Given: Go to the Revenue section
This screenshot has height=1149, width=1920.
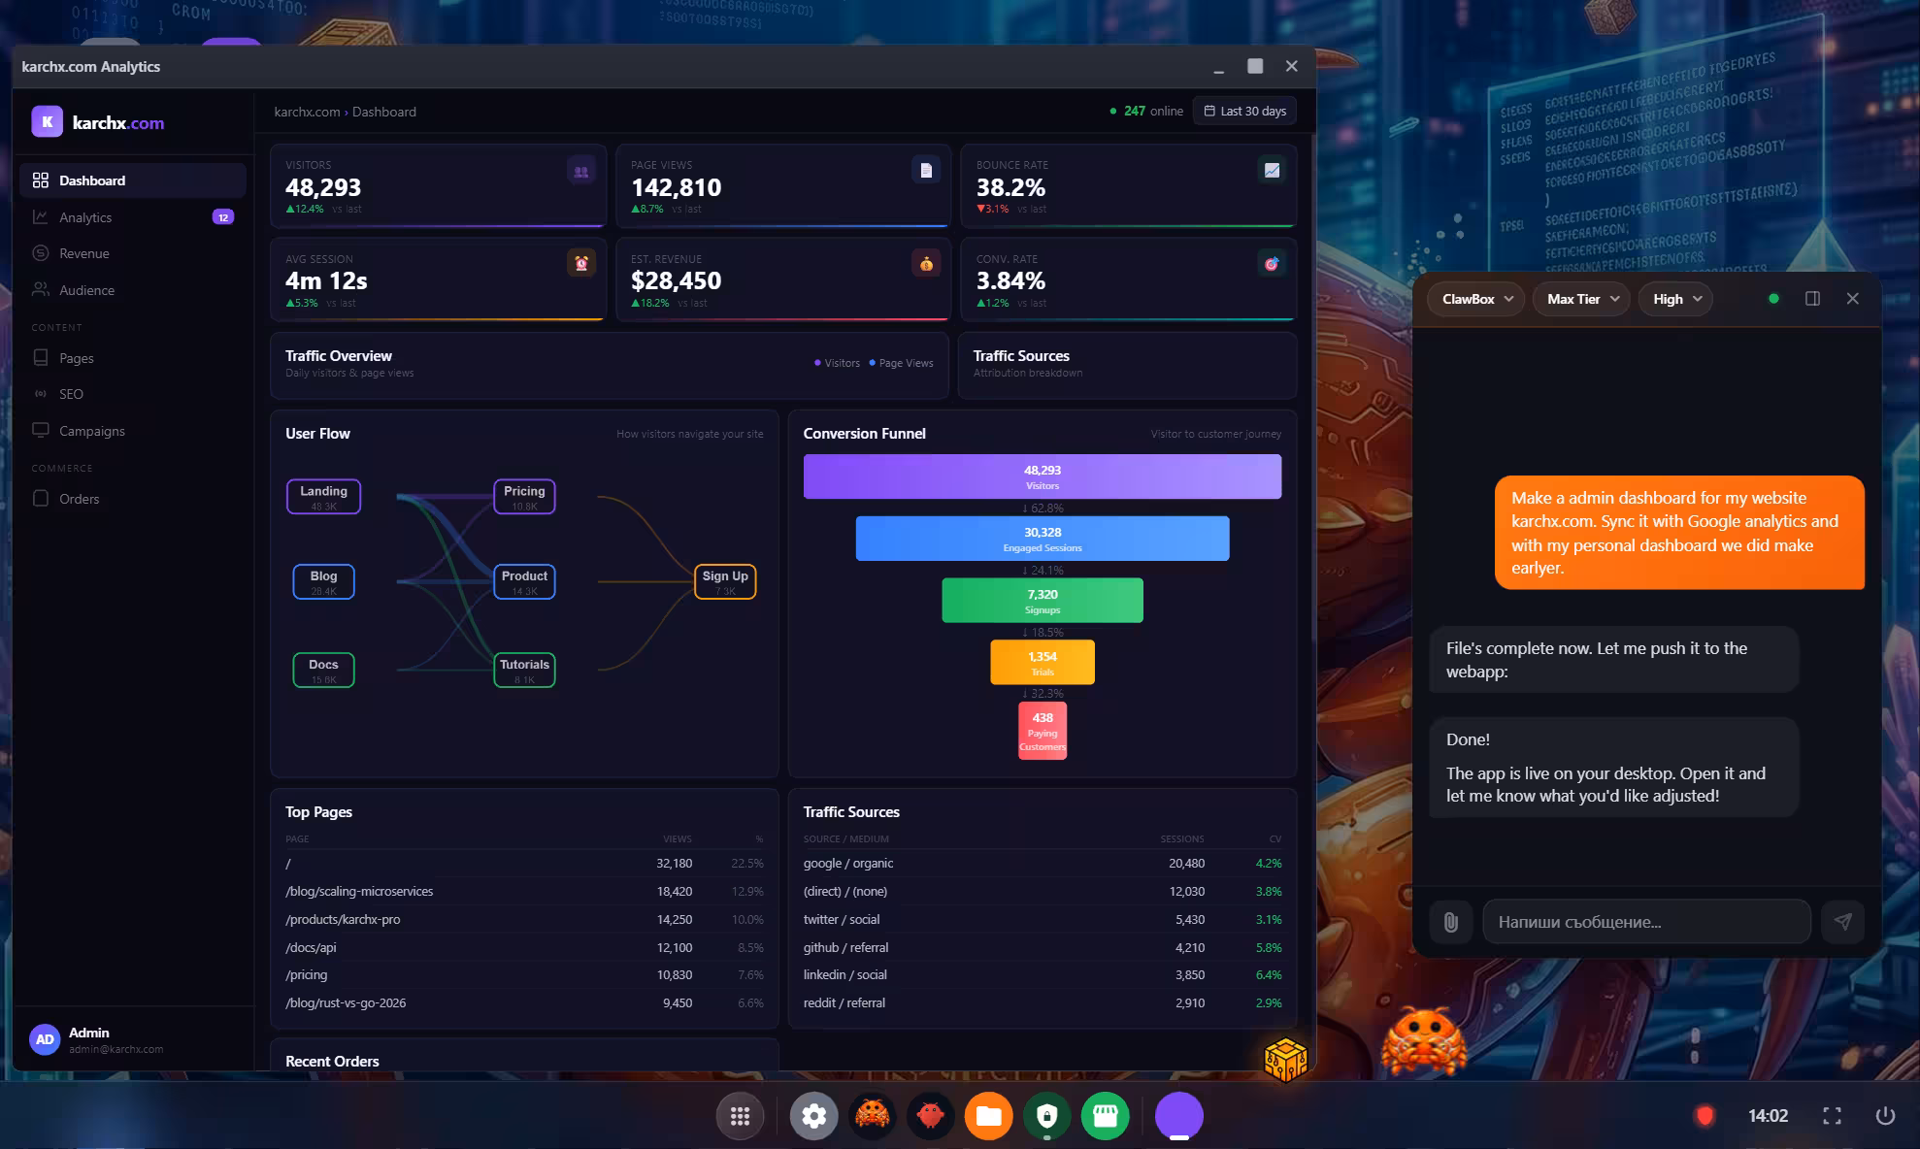Looking at the screenshot, I should (132, 253).
